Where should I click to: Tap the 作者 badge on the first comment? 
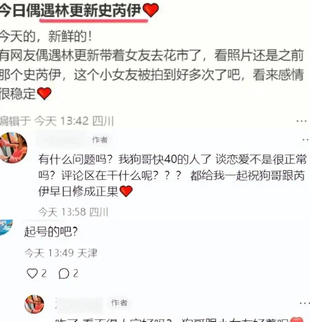tap(100, 140)
